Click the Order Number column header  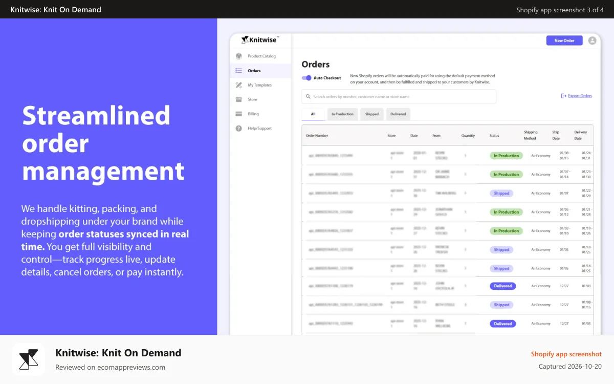click(x=317, y=136)
